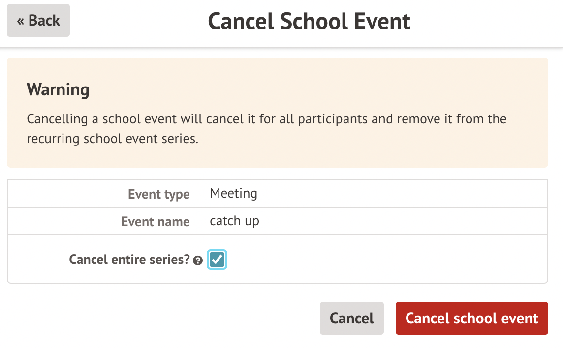
Task: Click empty space in the Event type row
Action: [394, 194]
